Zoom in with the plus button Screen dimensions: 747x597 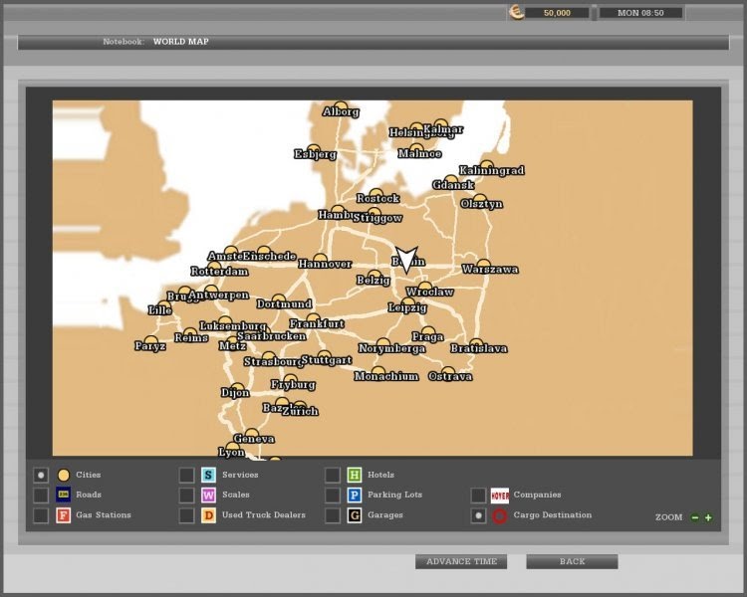(708, 517)
